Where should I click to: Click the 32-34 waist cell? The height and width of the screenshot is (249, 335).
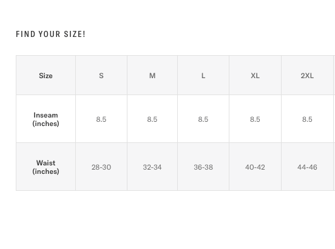click(x=152, y=167)
